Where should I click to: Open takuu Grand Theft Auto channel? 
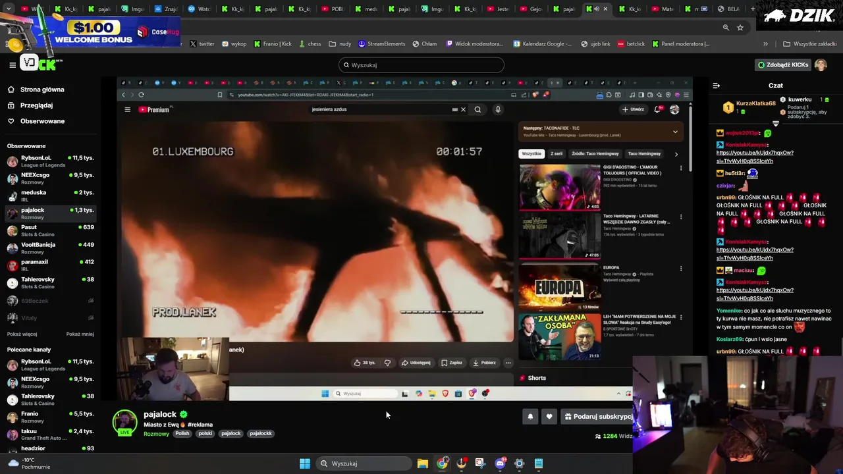[x=51, y=434]
